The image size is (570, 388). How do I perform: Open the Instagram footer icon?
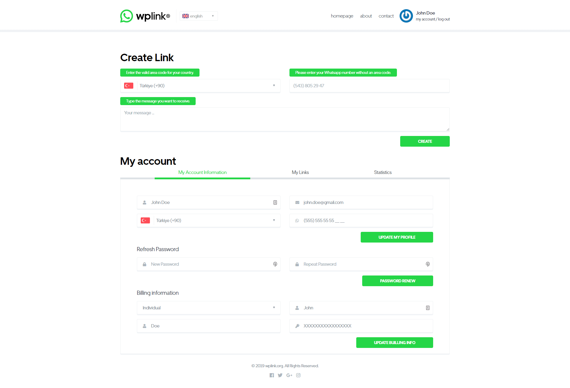coord(298,375)
